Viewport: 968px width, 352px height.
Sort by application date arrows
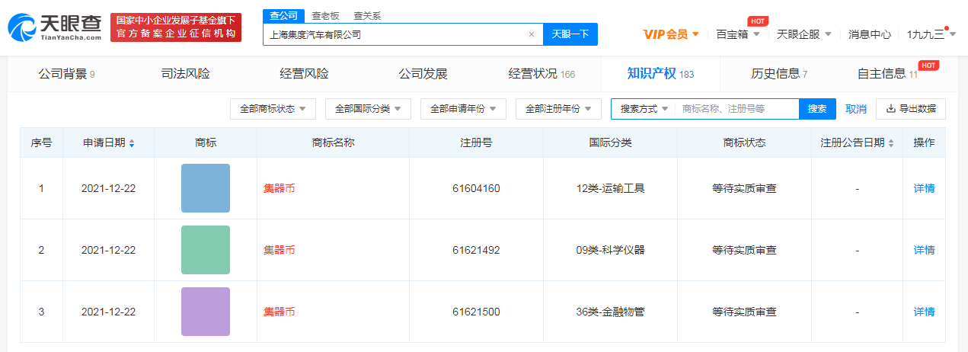(x=132, y=143)
